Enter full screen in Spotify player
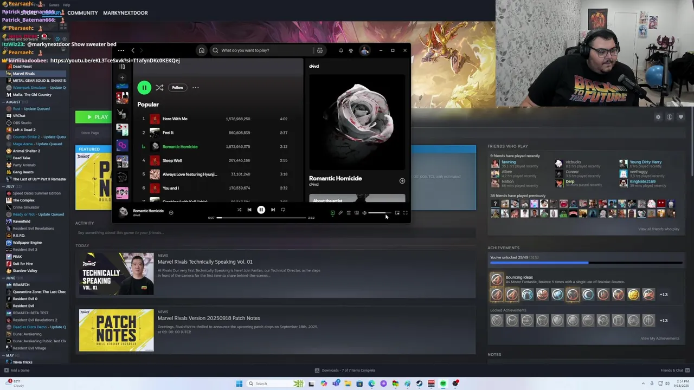 [405, 213]
